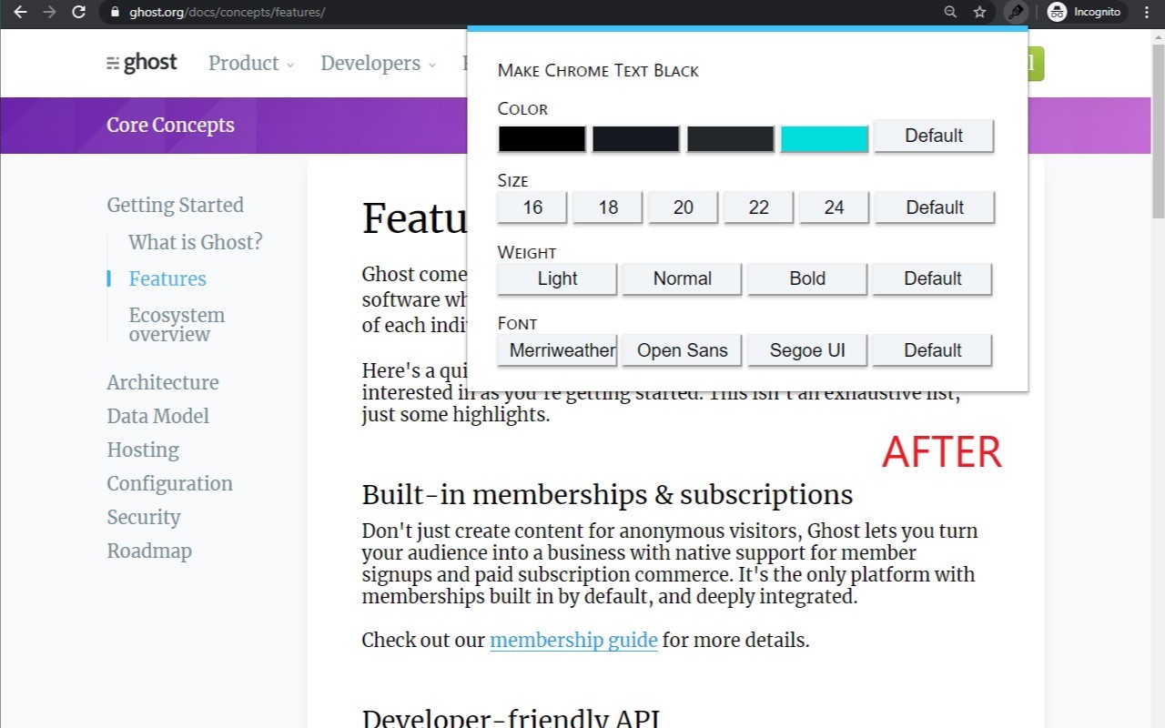This screenshot has height=728, width=1165.
Task: Set text size to 18
Action: tap(608, 207)
